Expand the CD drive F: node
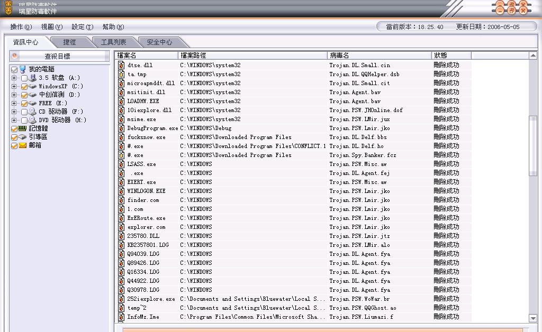 (x=14, y=112)
